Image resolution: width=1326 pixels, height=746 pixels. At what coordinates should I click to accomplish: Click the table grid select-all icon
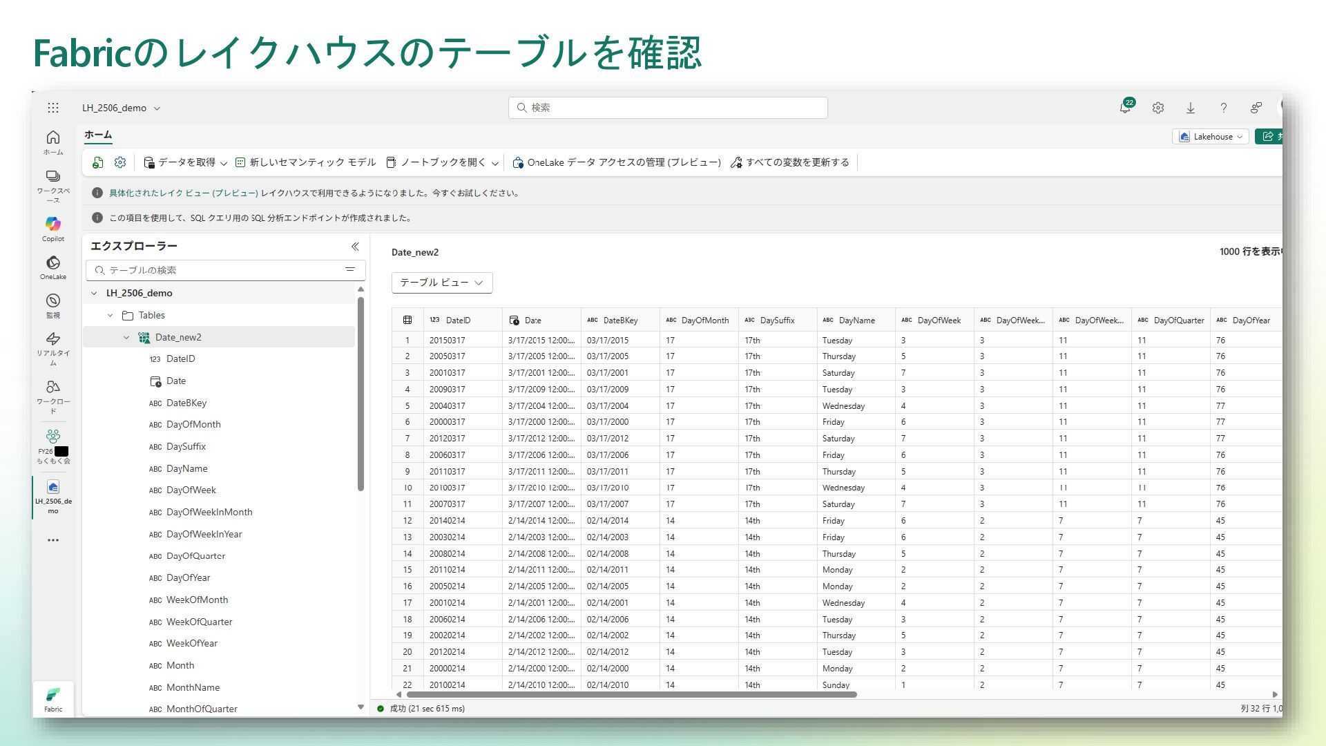tap(407, 320)
